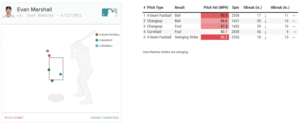
Task: Select pitch 1 marker on the chart
Action: point(49,55)
